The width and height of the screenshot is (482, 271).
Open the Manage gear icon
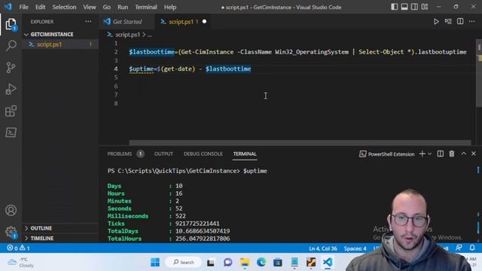pos(11,231)
